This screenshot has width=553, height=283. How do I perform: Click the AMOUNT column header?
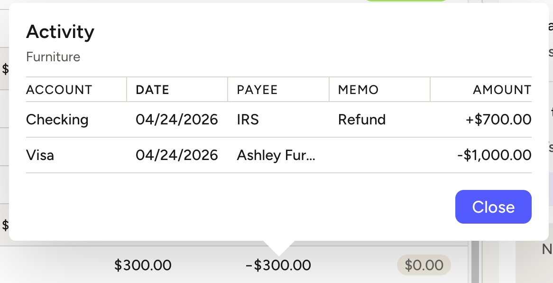tap(502, 90)
